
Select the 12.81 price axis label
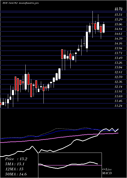click(x=118, y=72)
